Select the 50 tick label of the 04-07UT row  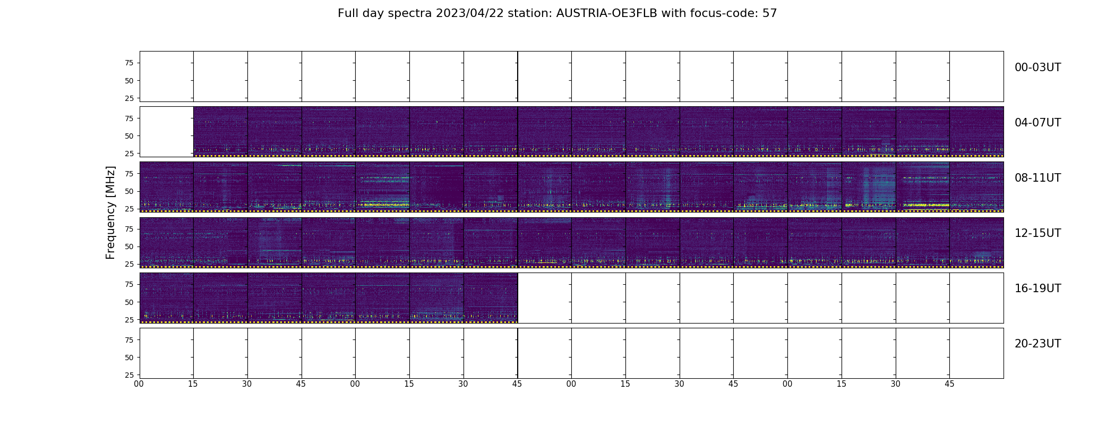[129, 136]
